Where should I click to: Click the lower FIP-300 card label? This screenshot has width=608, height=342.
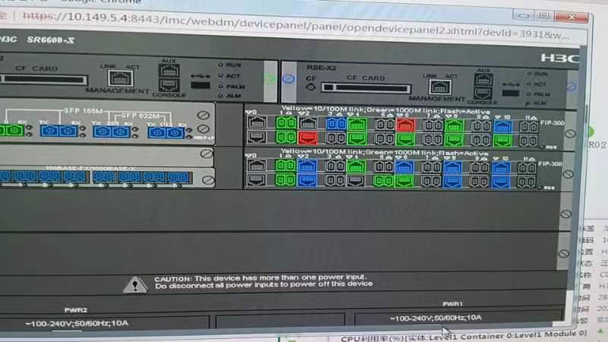pyautogui.click(x=549, y=164)
